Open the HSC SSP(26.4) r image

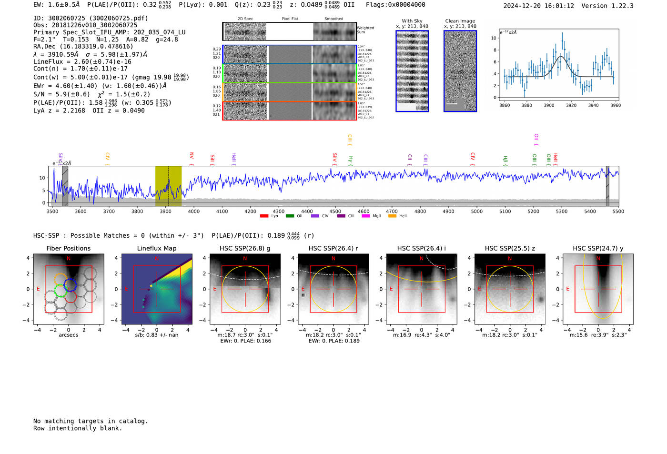click(333, 289)
